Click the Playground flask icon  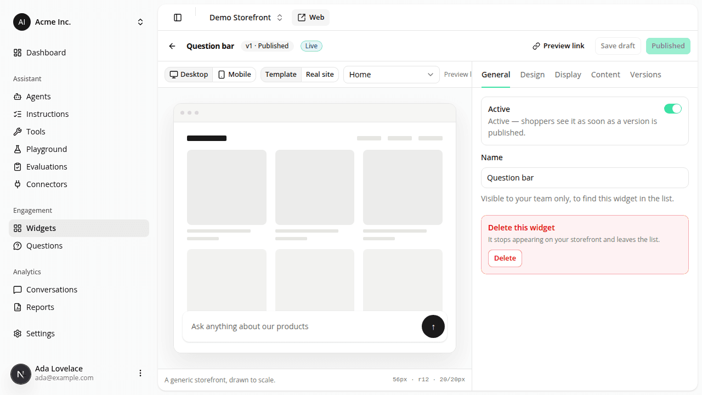click(18, 149)
